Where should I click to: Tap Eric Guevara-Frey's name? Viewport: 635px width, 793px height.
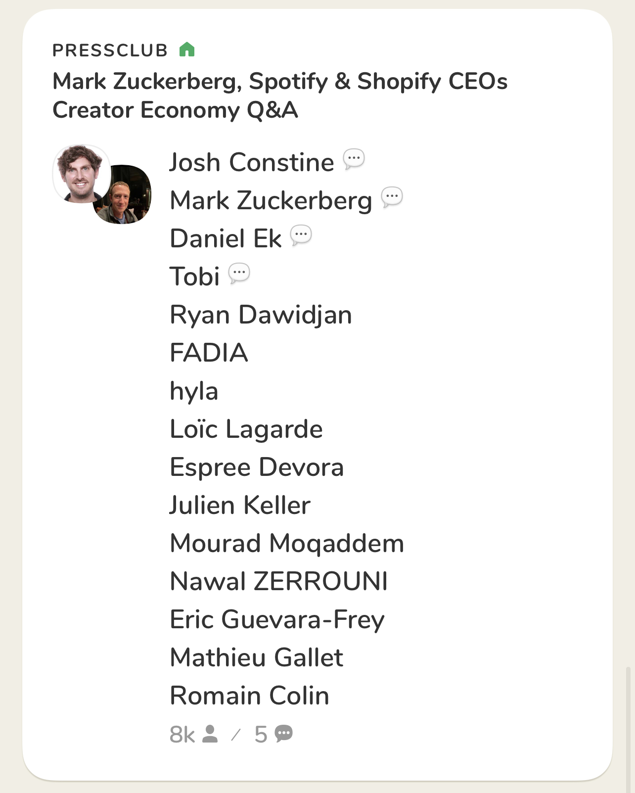point(277,620)
